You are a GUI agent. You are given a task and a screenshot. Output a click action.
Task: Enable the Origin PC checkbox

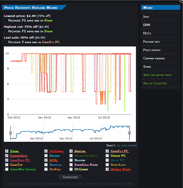click(x=107, y=156)
